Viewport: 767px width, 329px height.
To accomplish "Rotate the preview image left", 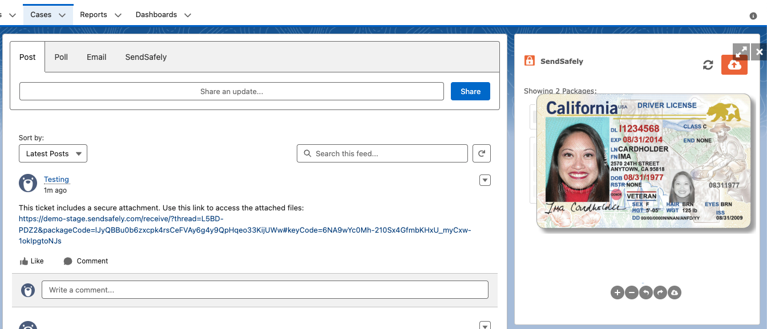I will (645, 293).
